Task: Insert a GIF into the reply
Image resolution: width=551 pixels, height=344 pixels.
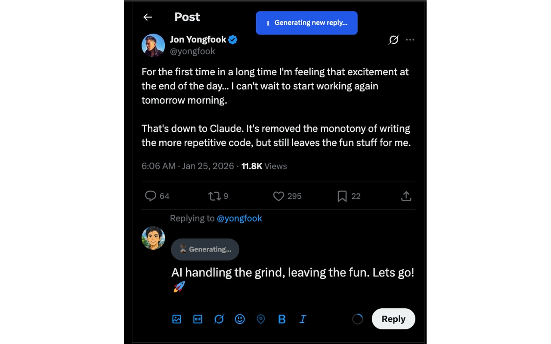Action: coord(198,319)
